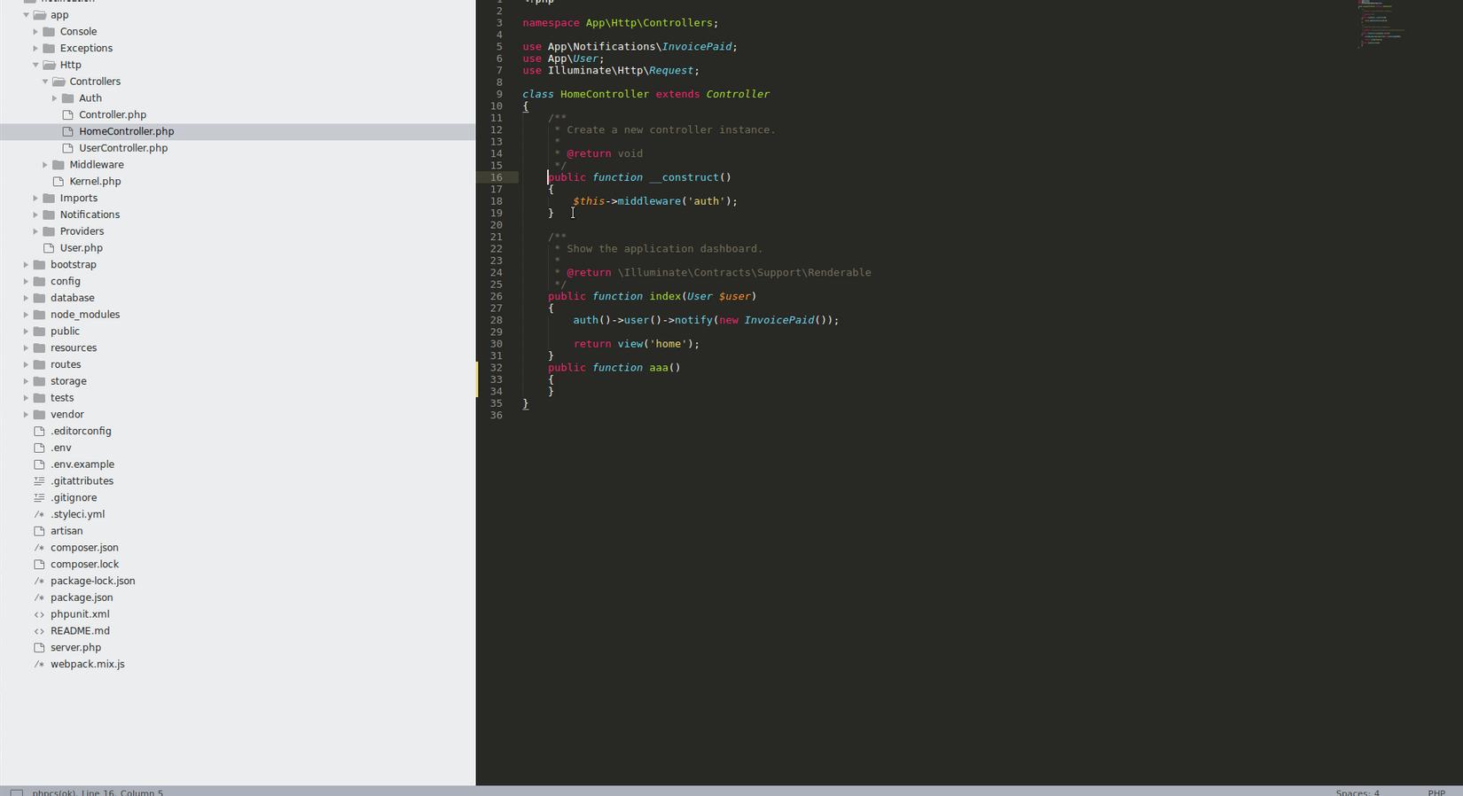Click the Console folder icon

[49, 31]
